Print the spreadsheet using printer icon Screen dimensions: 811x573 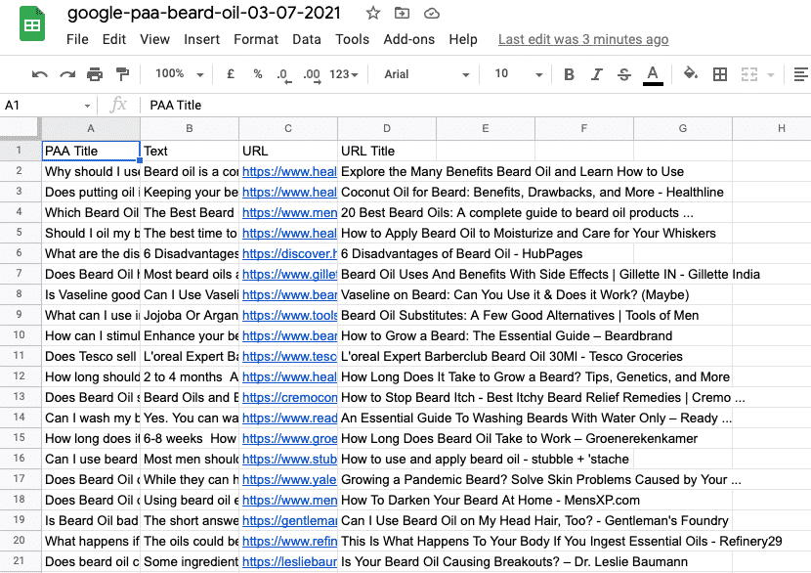[x=95, y=74]
